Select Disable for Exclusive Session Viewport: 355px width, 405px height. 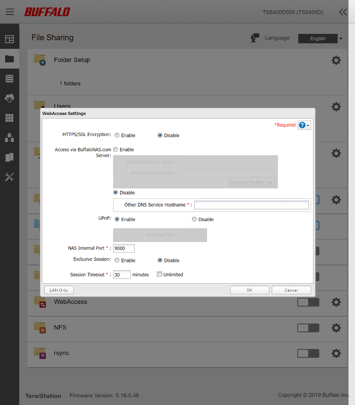pyautogui.click(x=160, y=260)
